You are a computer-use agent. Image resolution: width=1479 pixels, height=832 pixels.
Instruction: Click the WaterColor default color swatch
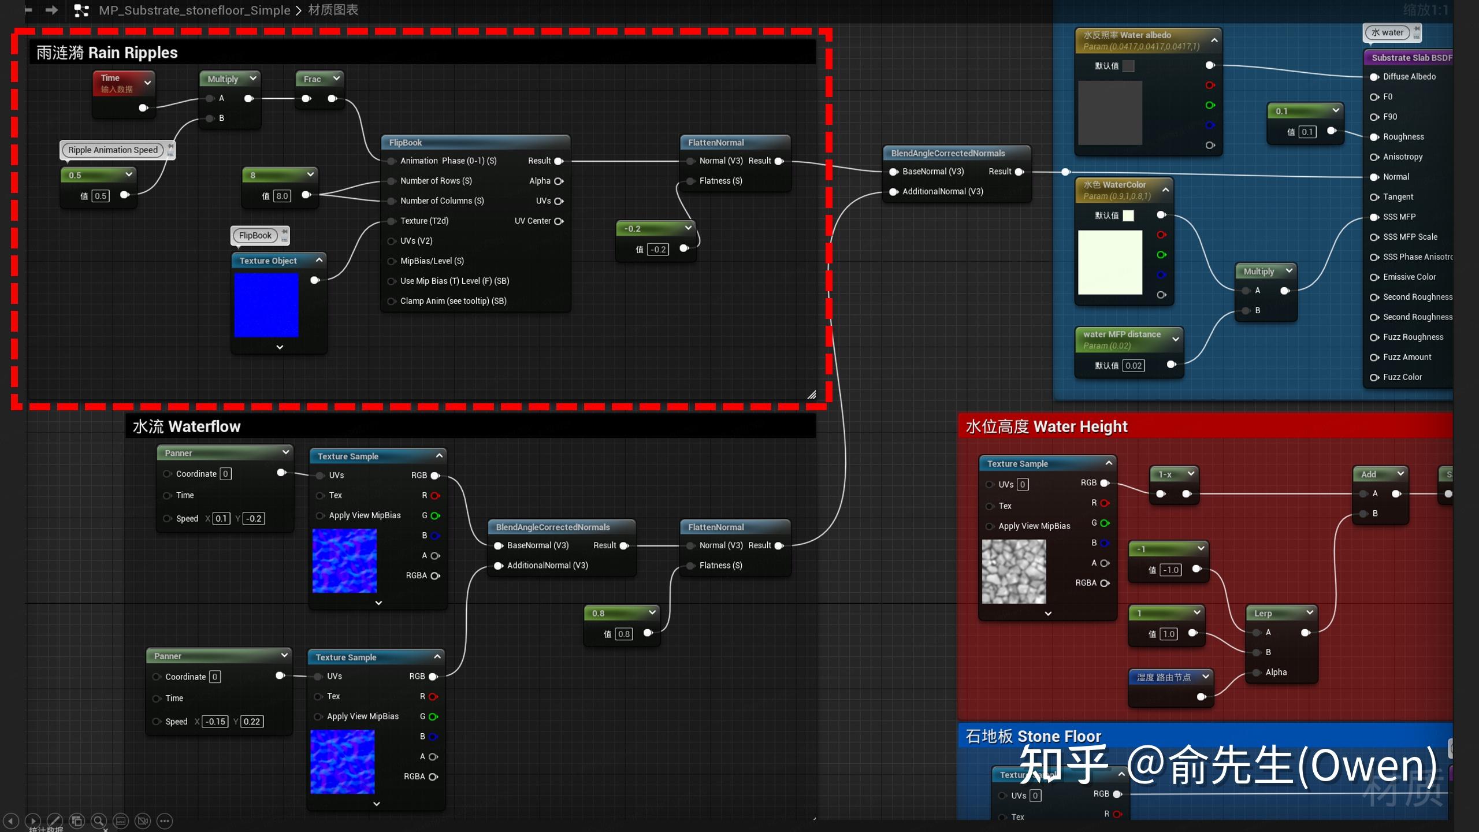click(1129, 216)
